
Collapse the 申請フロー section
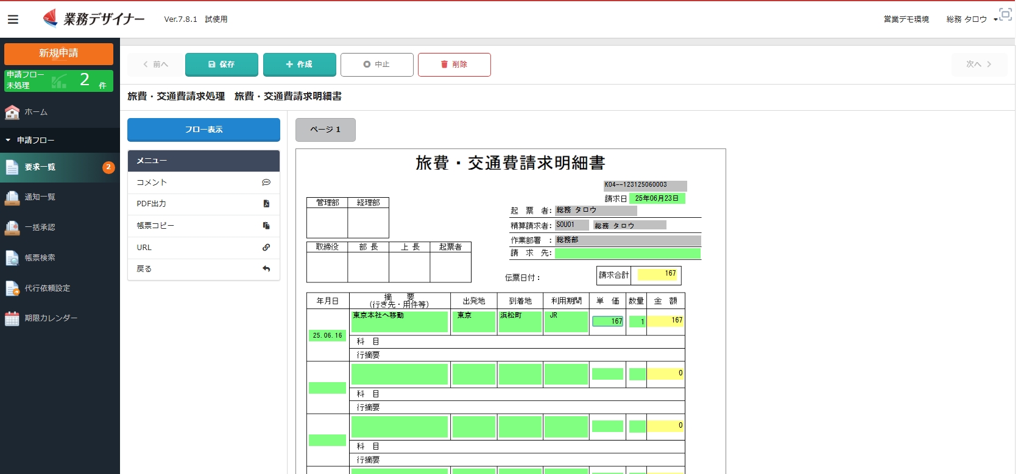click(60, 140)
